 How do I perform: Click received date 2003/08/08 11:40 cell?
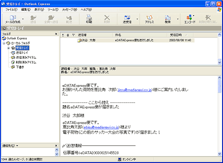click(x=180, y=40)
